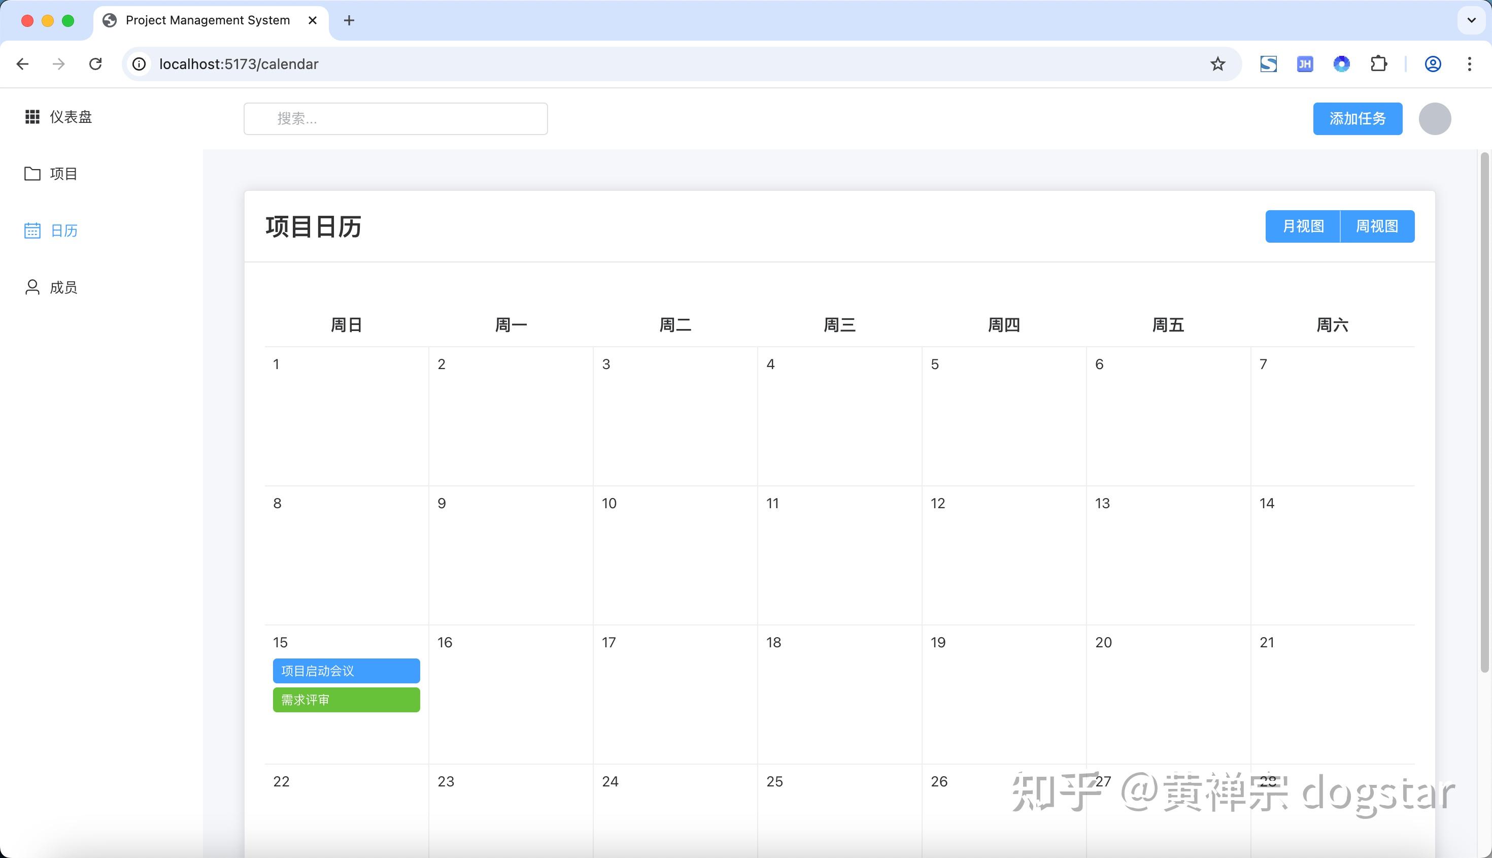Viewport: 1492px width, 858px height.
Task: Open the tab search dropdown arrow
Action: coord(1471,21)
